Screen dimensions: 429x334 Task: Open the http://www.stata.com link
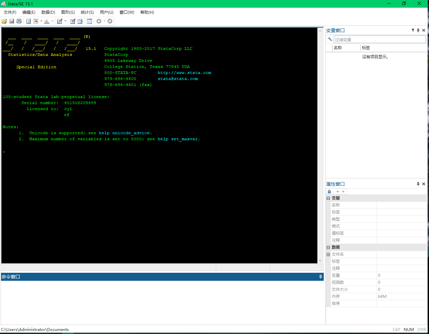point(184,73)
